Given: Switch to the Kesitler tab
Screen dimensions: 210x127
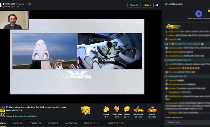Looking at the screenshot, I should tap(53, 123).
